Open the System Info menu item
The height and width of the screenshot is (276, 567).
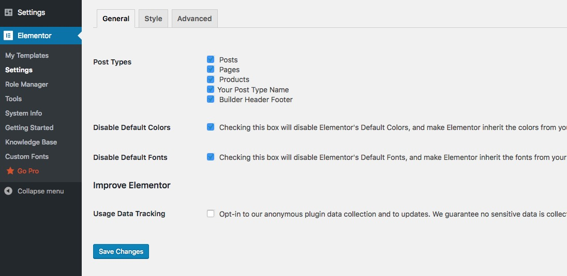24,113
